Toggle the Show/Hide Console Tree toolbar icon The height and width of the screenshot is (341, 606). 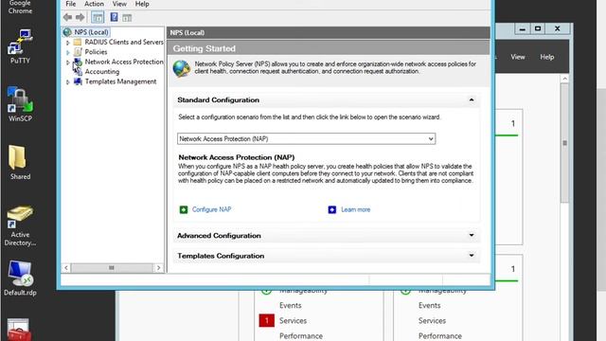pos(98,17)
